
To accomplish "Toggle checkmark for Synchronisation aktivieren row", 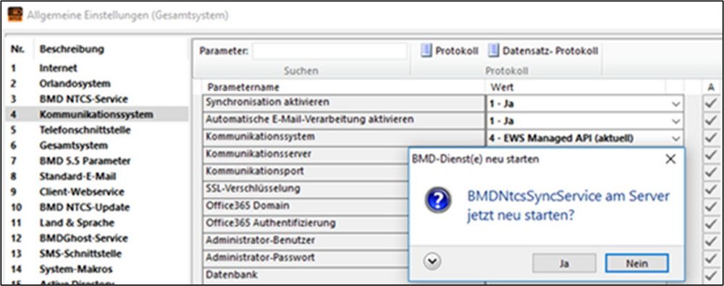I will (710, 104).
